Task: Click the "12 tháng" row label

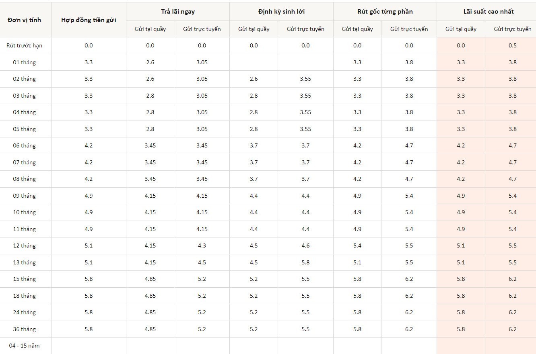Action: 24,246
